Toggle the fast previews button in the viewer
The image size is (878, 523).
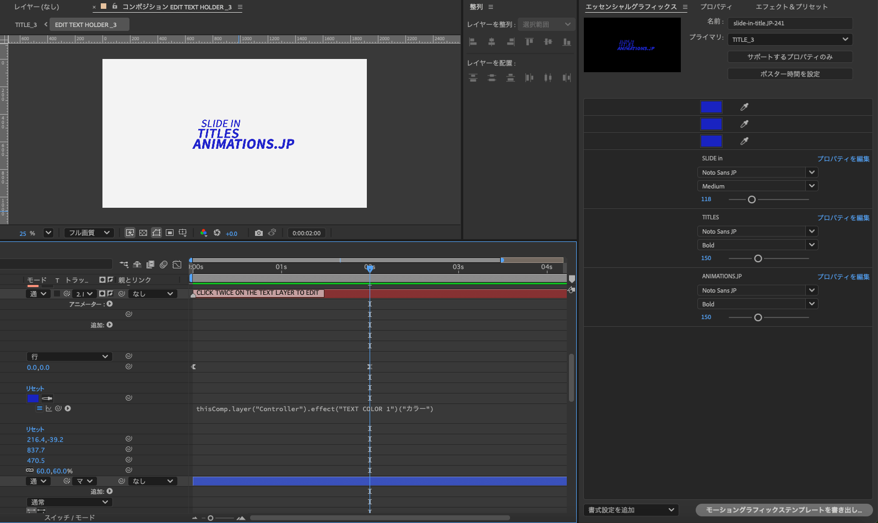pos(130,233)
